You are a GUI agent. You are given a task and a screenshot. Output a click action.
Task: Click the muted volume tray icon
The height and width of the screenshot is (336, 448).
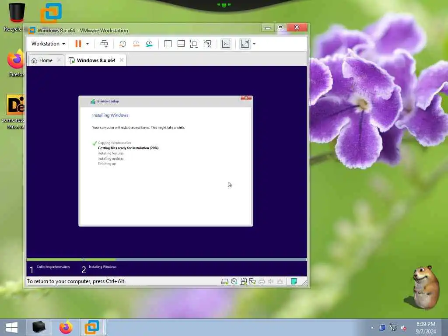(403, 328)
